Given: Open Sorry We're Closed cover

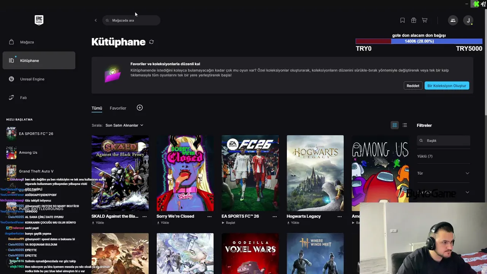Looking at the screenshot, I should tap(185, 173).
